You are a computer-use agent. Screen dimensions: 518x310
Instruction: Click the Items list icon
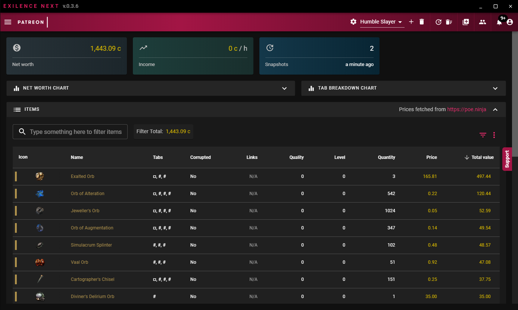(17, 110)
